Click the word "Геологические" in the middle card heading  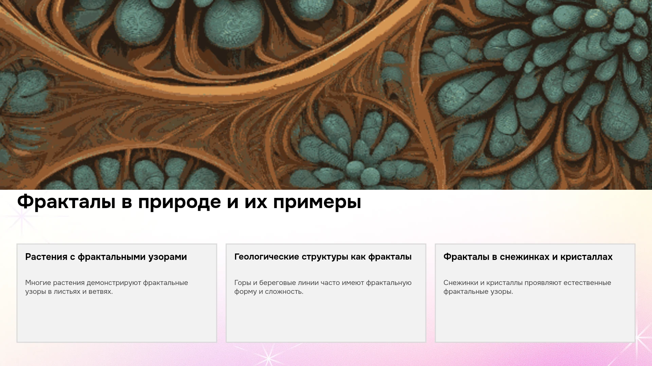click(267, 257)
